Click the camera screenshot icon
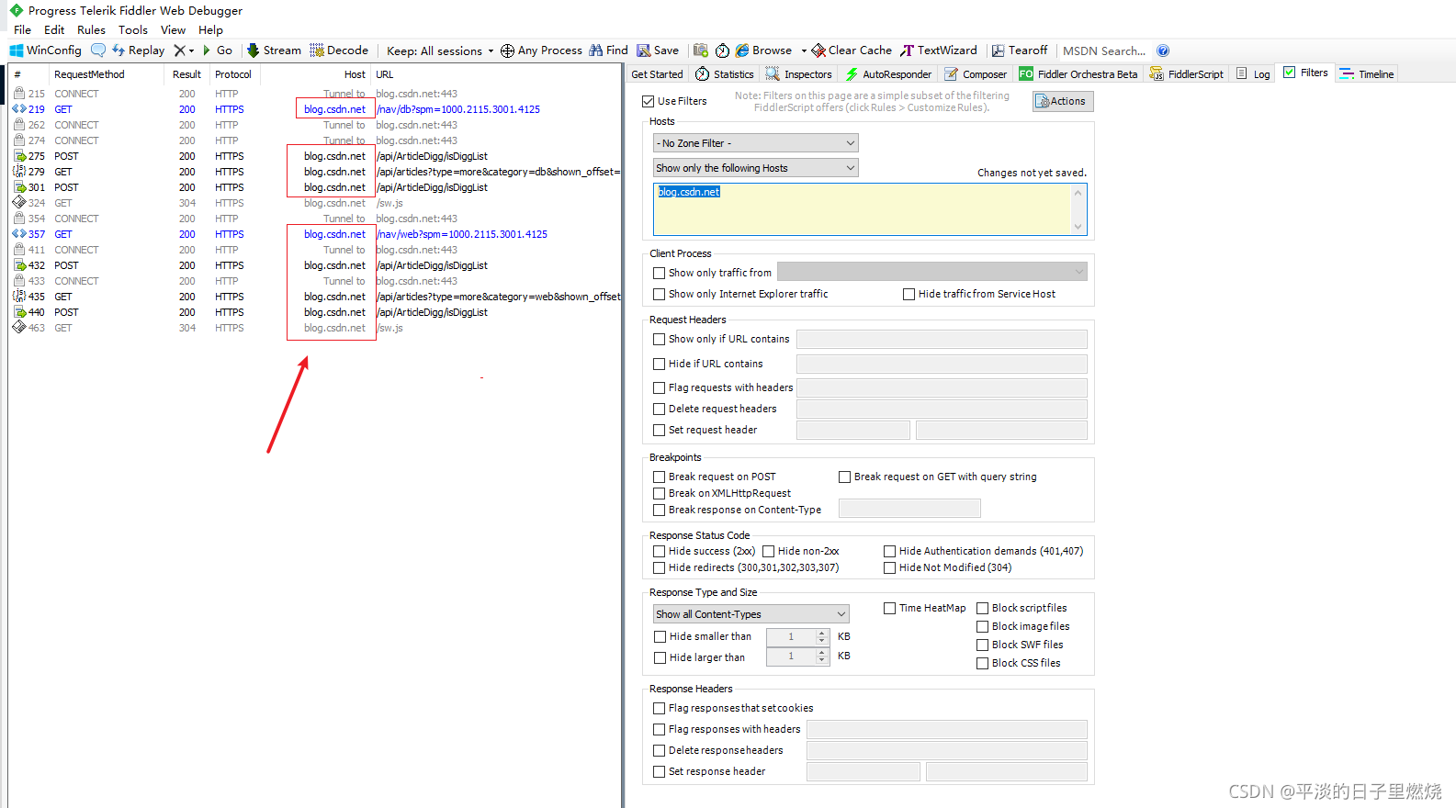 (x=701, y=50)
